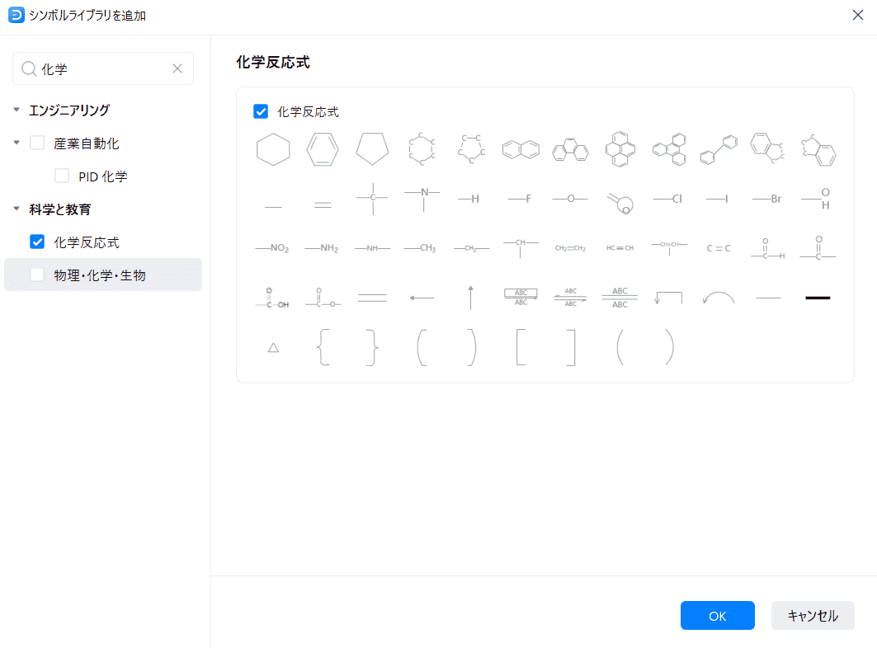877x648 pixels.
Task: Click the naphthalene double-ring symbol
Action: point(521,150)
